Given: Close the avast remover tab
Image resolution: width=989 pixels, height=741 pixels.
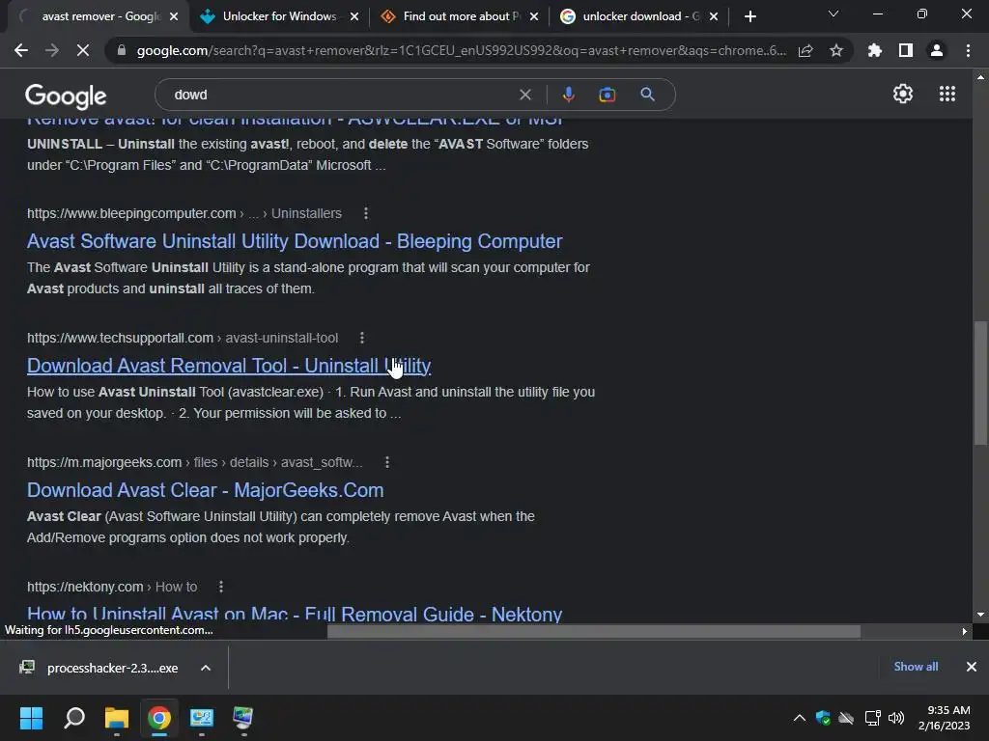Looking at the screenshot, I should point(174,16).
